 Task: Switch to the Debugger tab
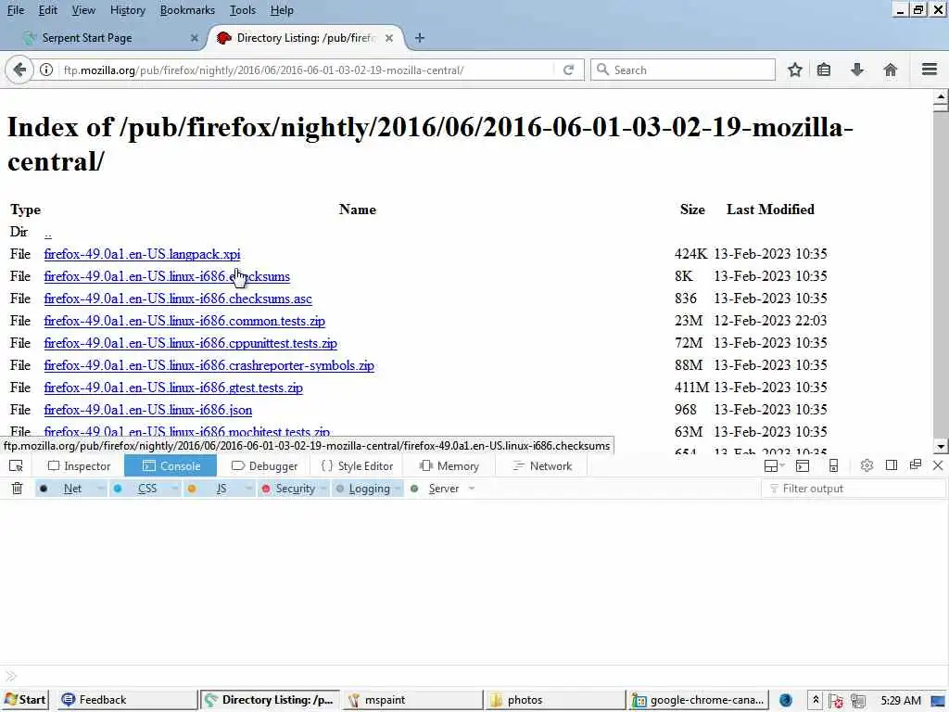pyautogui.click(x=265, y=465)
